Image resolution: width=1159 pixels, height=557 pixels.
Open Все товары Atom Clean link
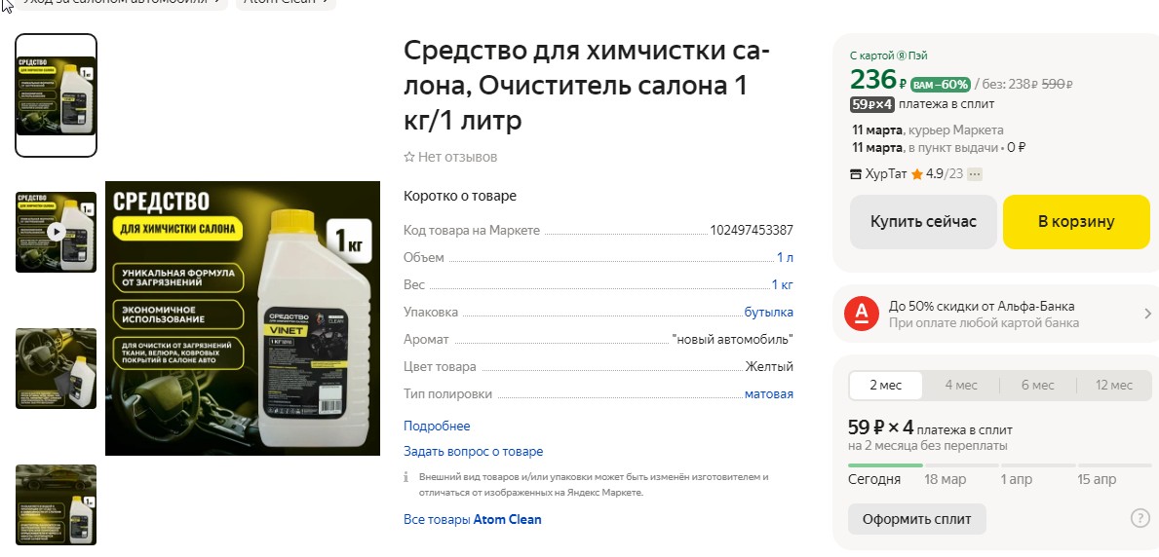pyautogui.click(x=473, y=520)
